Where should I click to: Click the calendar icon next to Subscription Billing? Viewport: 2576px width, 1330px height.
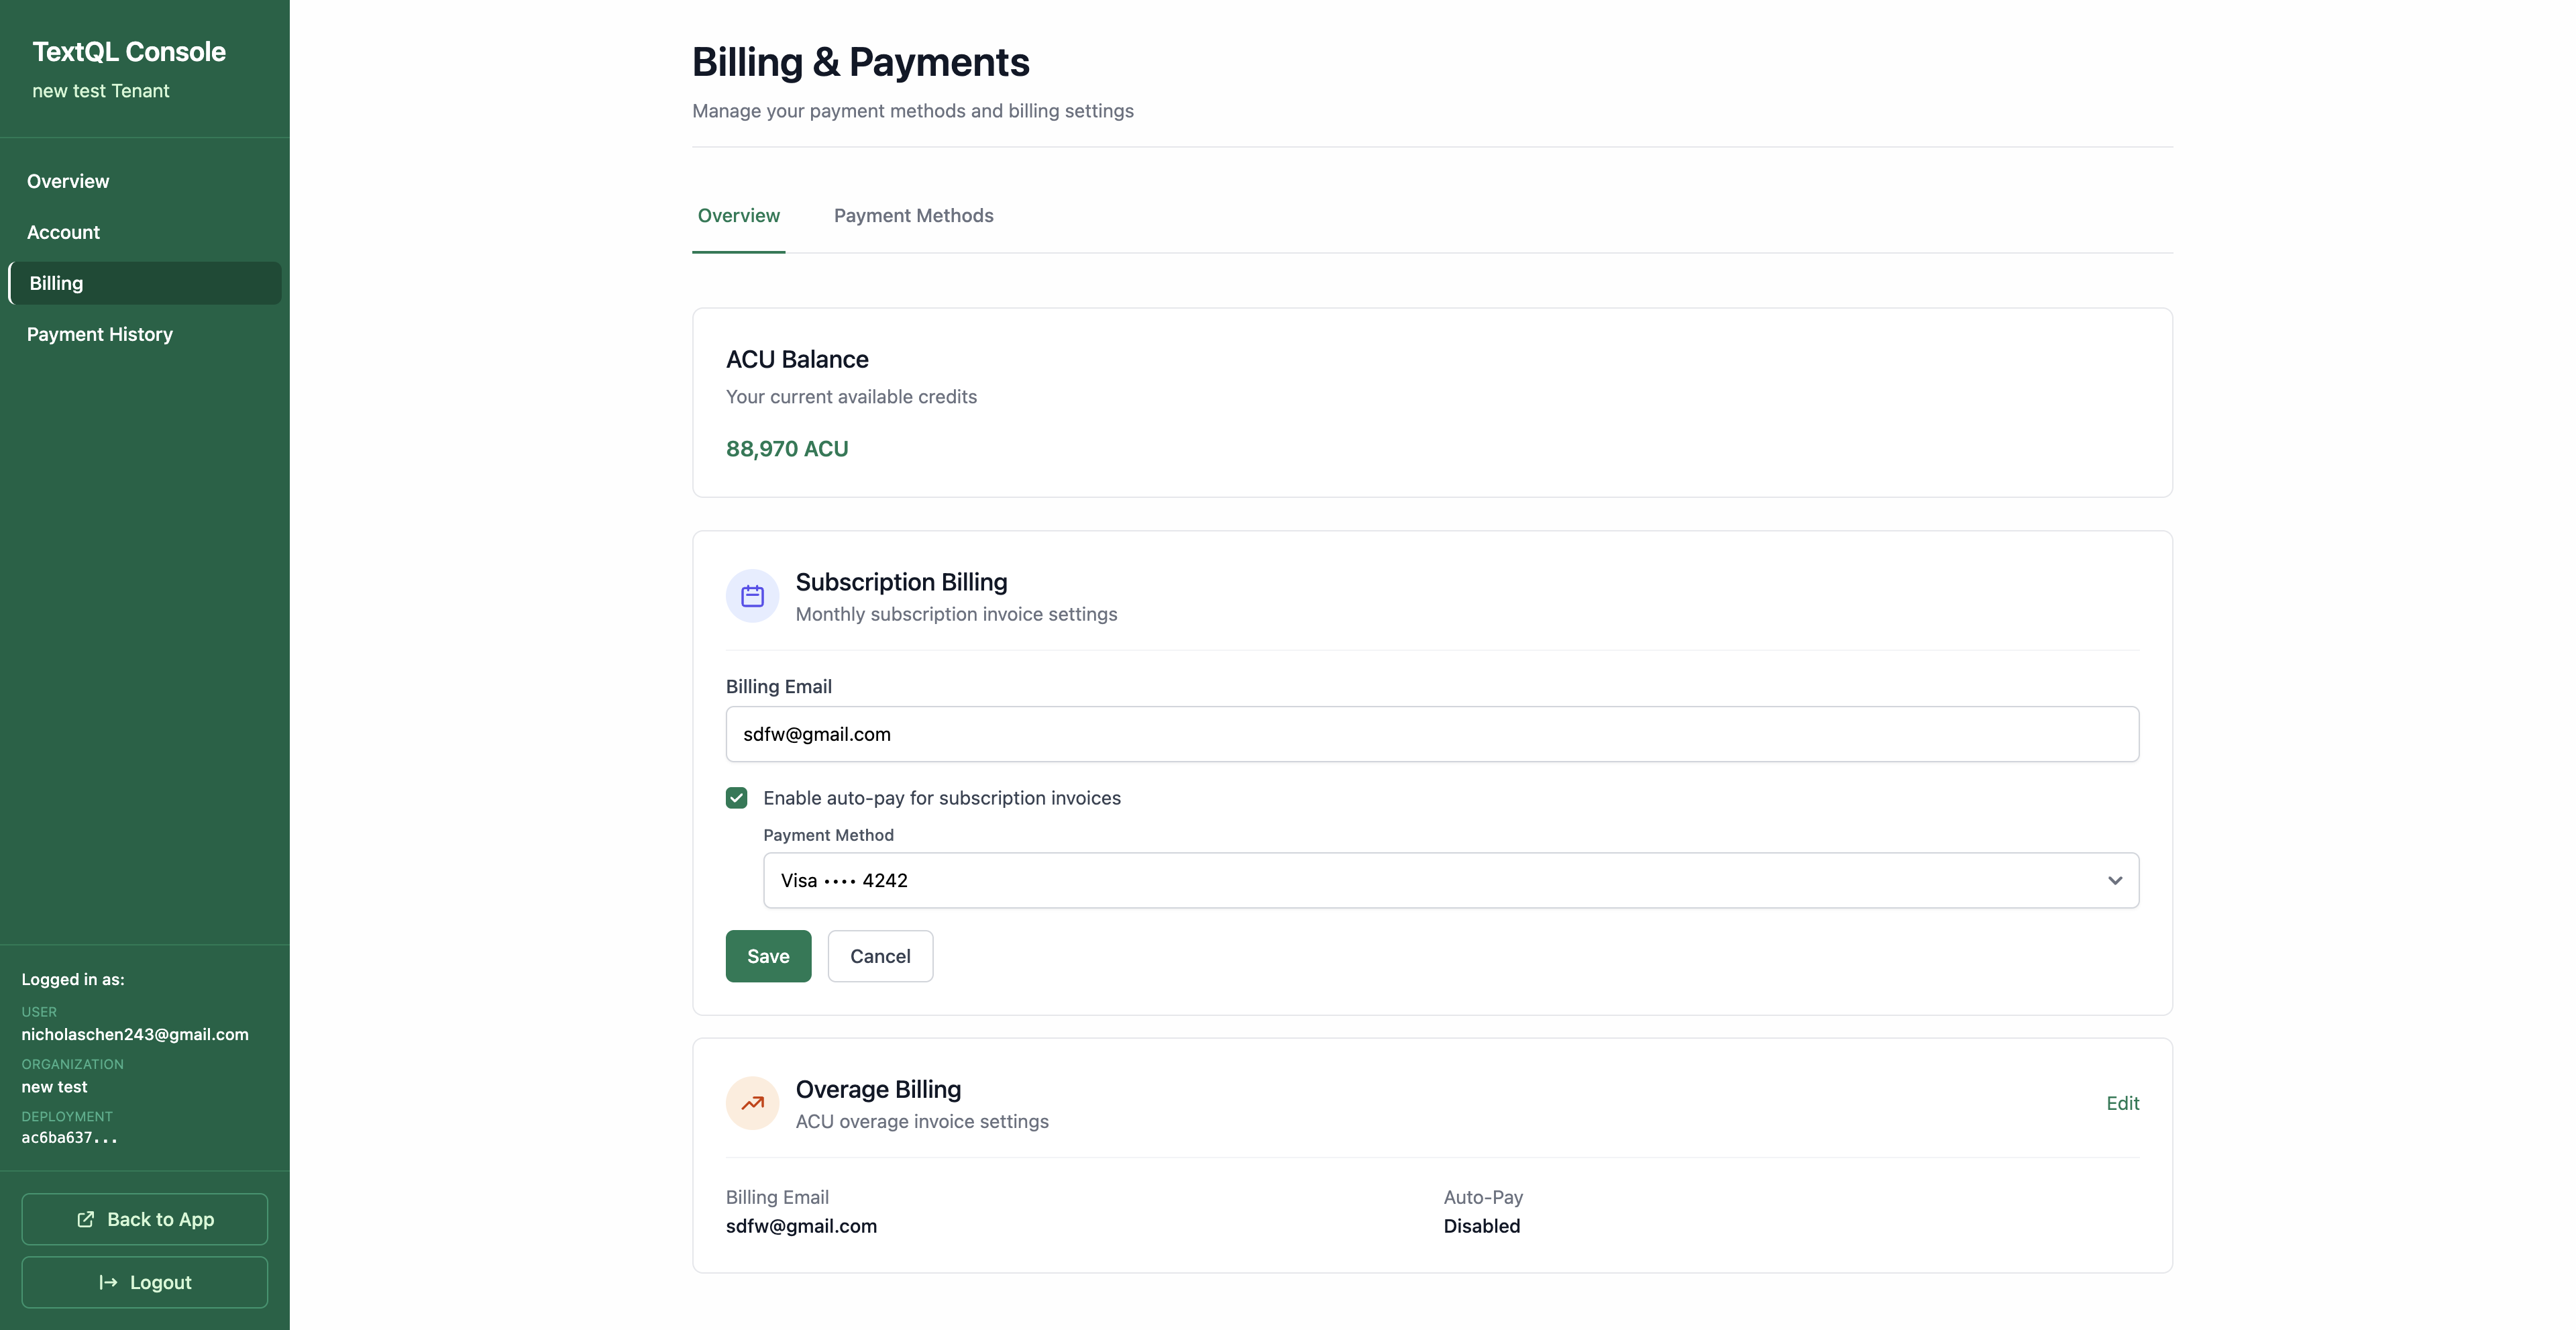(x=751, y=595)
